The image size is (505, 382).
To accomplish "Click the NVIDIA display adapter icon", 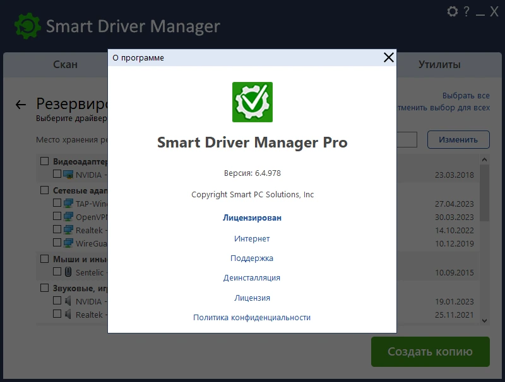I will click(68, 175).
